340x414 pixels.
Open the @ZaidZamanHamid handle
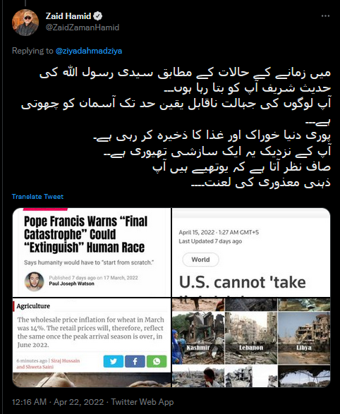point(83,28)
